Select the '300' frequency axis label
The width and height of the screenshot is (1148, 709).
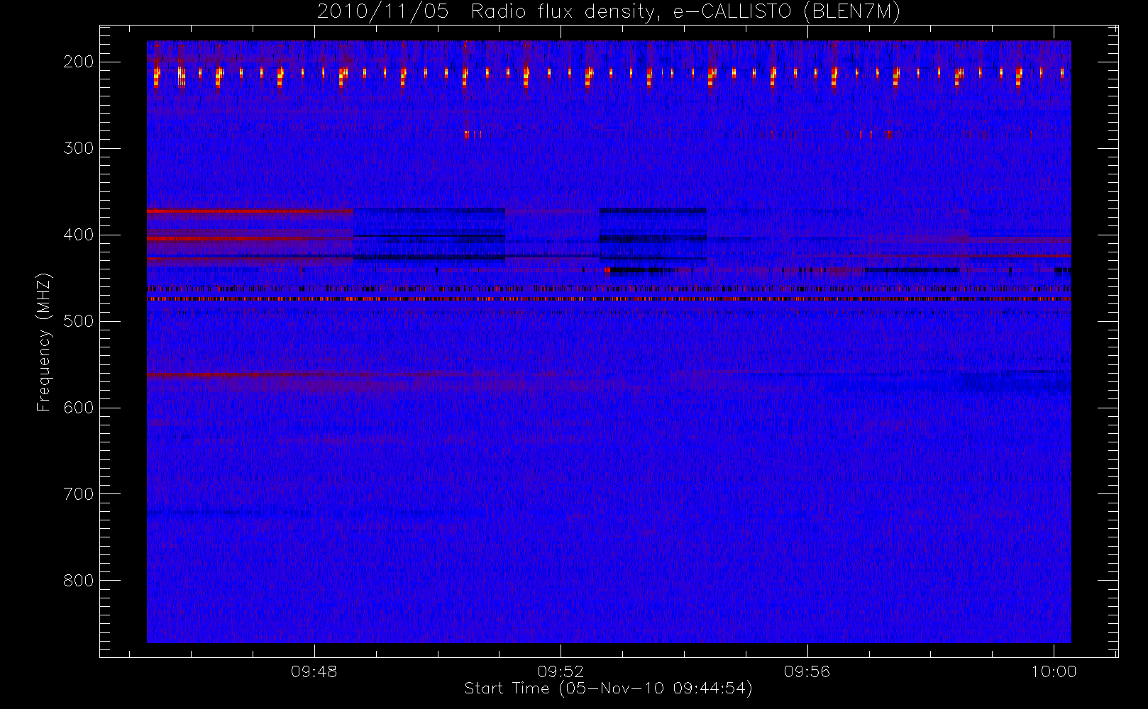tap(78, 148)
